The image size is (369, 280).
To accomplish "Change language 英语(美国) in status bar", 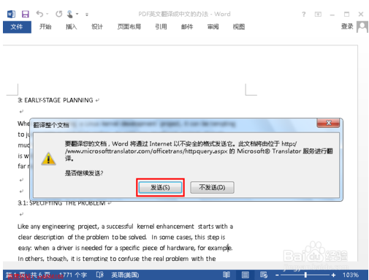I will (125, 275).
